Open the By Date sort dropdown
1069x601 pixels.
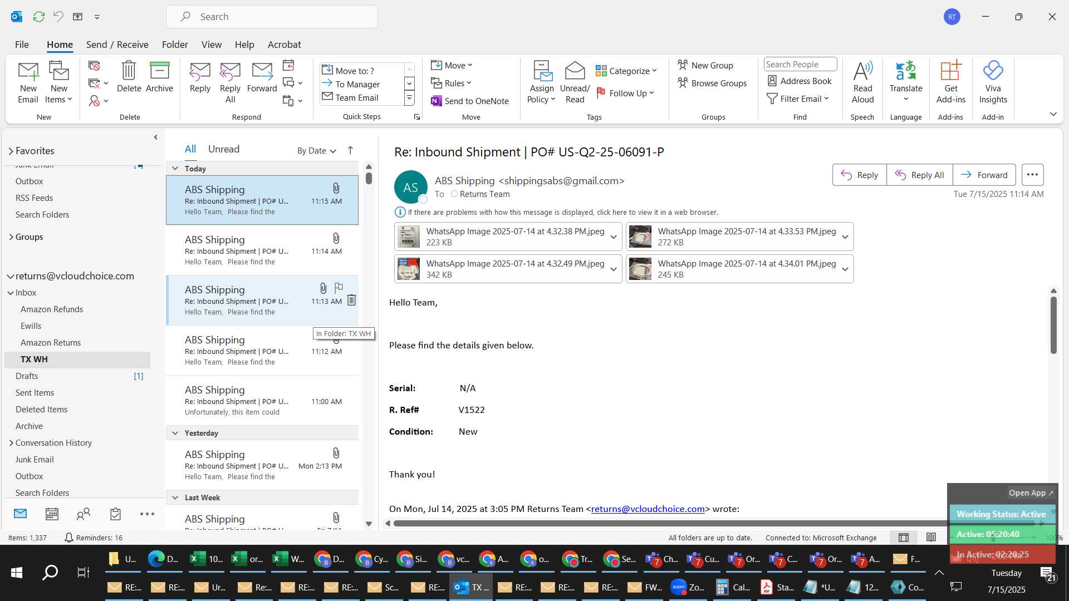tap(316, 151)
